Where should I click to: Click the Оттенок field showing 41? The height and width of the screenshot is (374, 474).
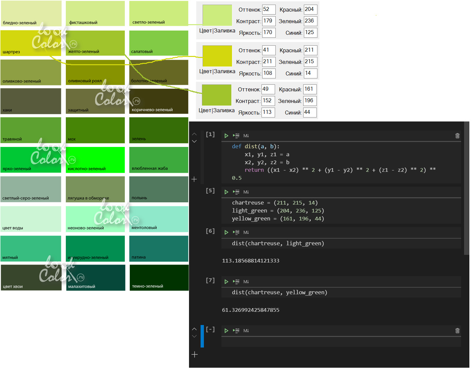pyautogui.click(x=268, y=50)
